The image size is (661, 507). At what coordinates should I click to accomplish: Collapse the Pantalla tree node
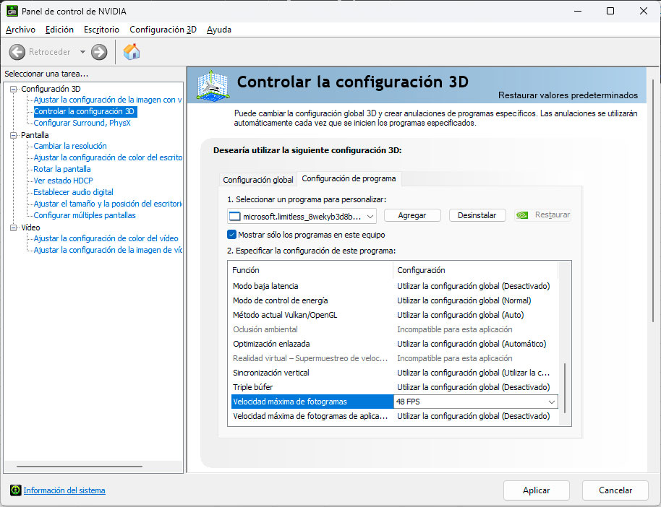pyautogui.click(x=14, y=135)
